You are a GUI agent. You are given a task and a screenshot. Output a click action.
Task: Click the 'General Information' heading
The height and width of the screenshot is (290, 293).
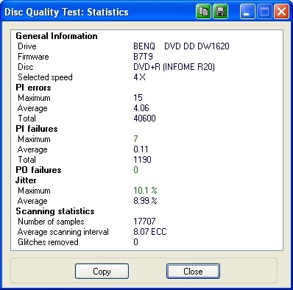click(x=57, y=36)
